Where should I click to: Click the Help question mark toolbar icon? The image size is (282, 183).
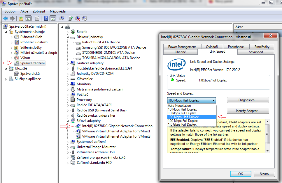(46, 19)
